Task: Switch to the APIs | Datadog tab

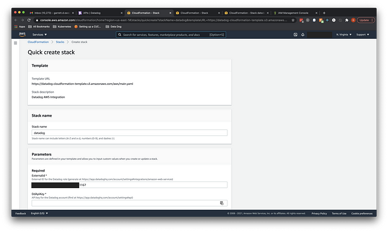Action: tap(100, 13)
